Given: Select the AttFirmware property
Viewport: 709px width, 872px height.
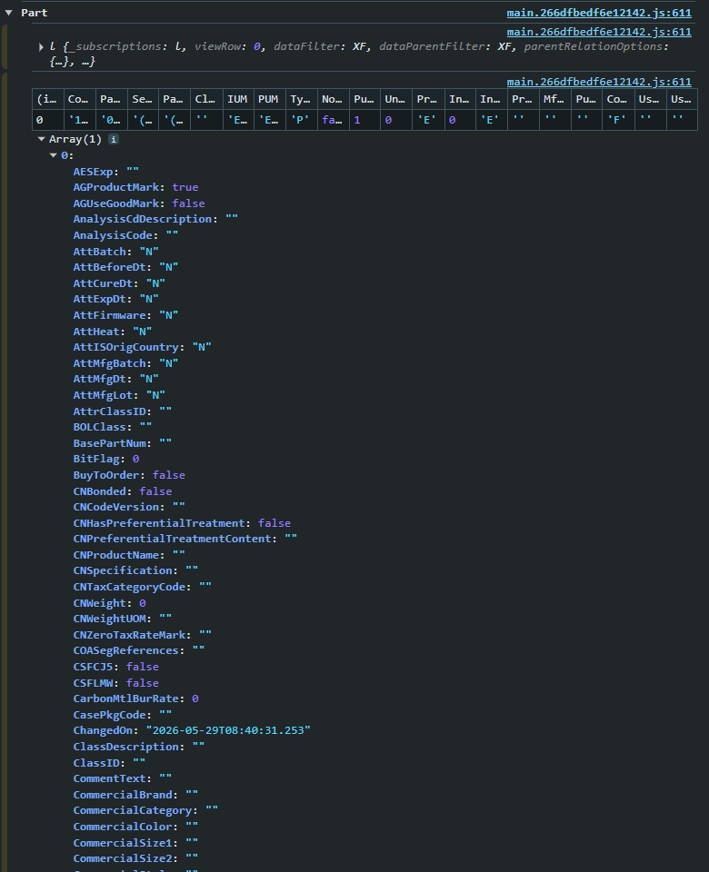Looking at the screenshot, I should pyautogui.click(x=125, y=315).
